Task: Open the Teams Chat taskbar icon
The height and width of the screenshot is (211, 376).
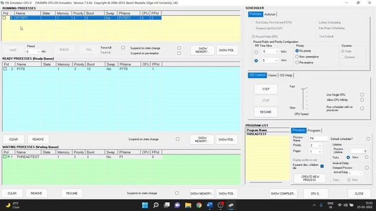Action: coord(177,205)
